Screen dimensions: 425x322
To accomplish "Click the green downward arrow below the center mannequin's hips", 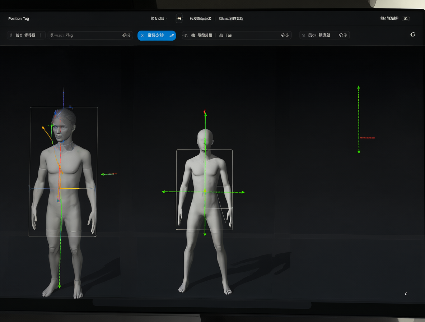I will click(x=205, y=234).
